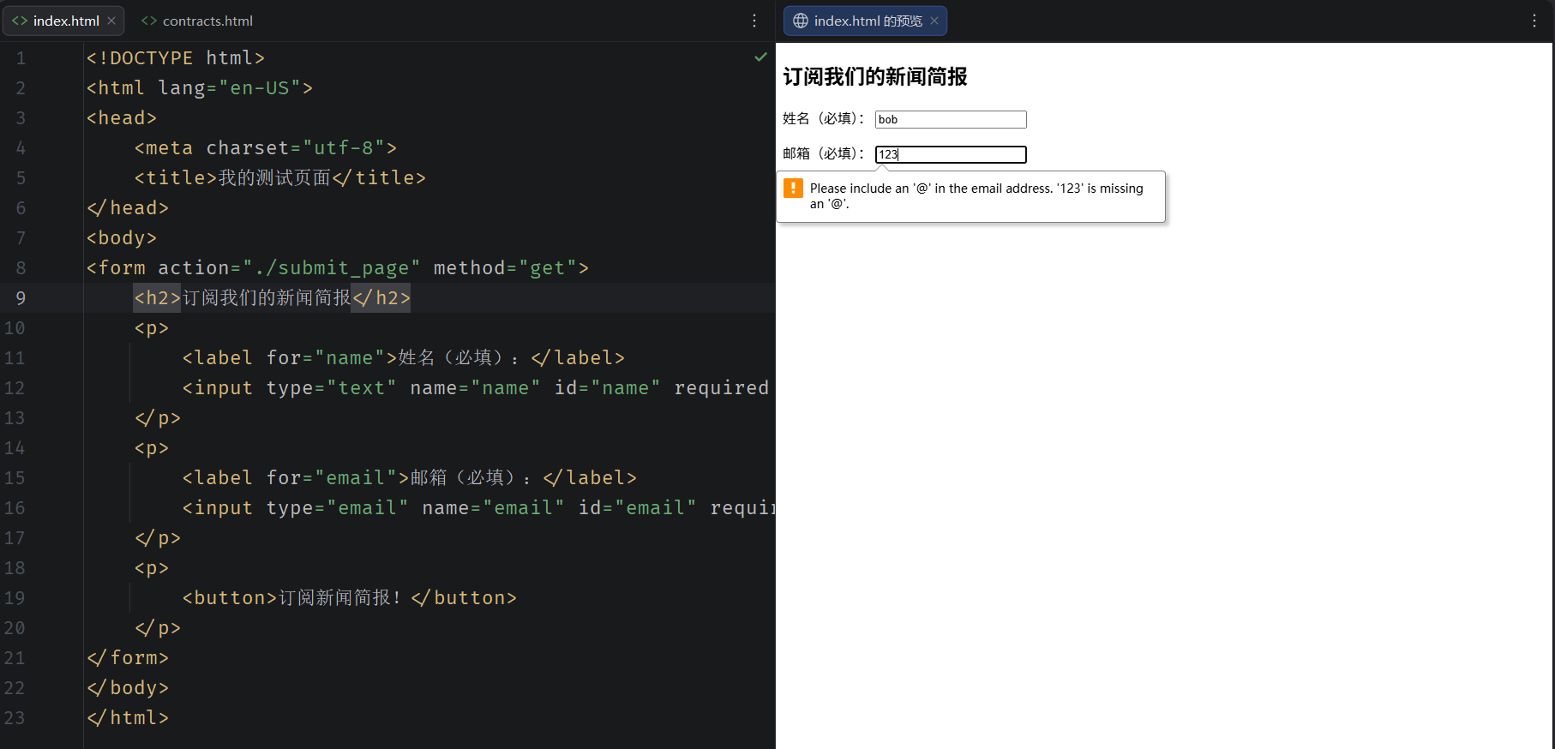Open preview pane three-dot menu

tap(1534, 21)
